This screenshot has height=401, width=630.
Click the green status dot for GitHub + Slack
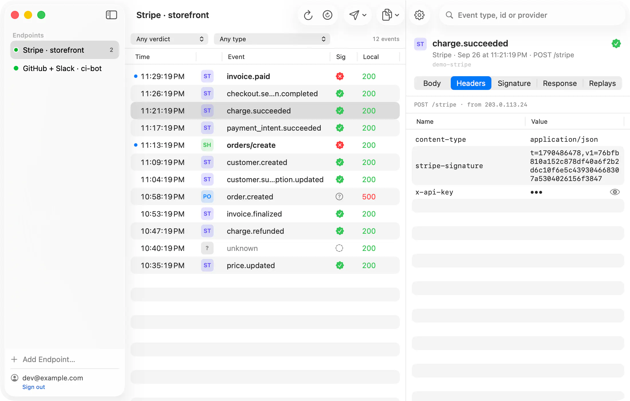point(16,68)
